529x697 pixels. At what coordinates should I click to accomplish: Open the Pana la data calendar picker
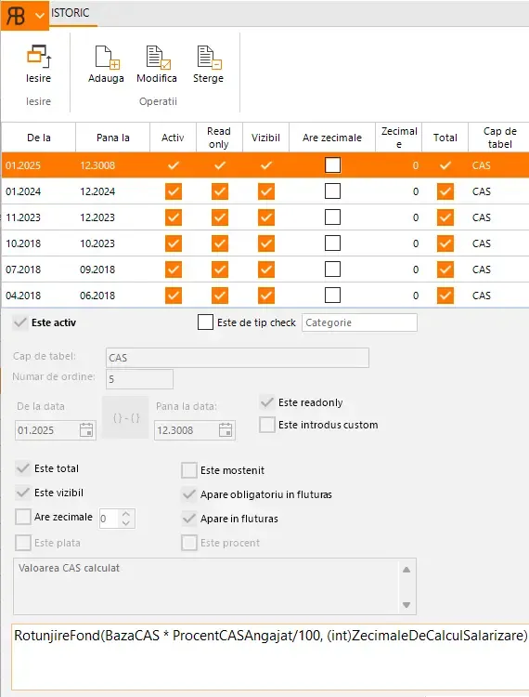[226, 430]
